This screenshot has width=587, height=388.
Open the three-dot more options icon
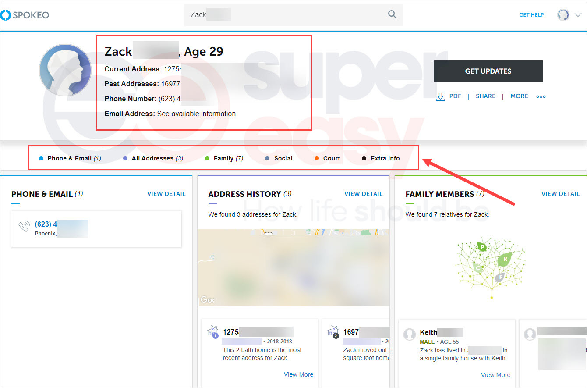(x=541, y=96)
